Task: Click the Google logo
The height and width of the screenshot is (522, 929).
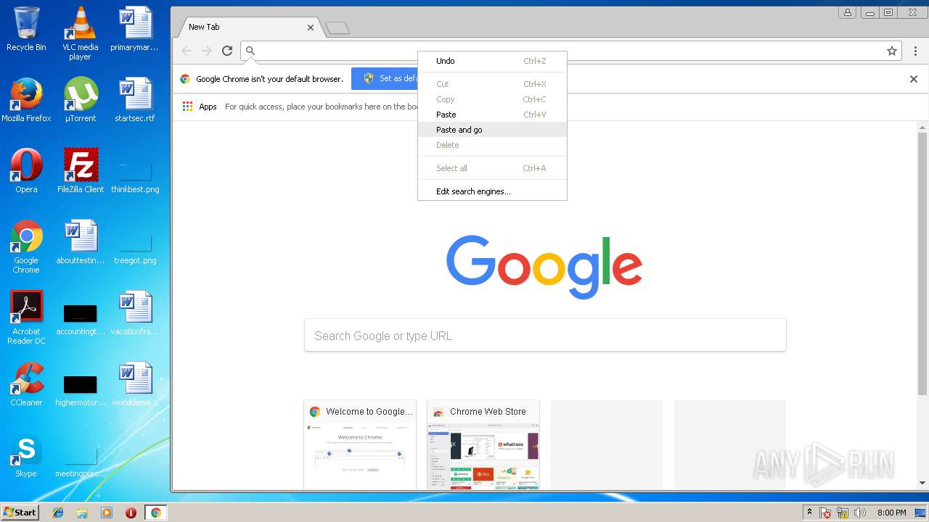Action: pos(544,266)
